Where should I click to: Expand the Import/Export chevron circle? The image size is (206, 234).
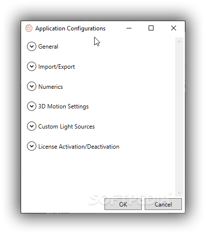tap(31, 66)
